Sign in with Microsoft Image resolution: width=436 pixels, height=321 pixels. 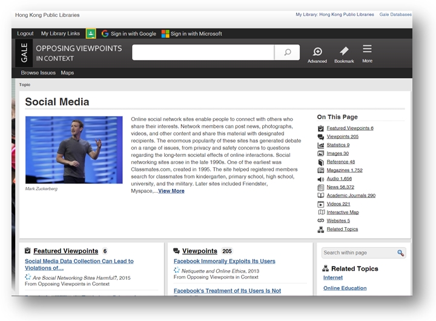pyautogui.click(x=191, y=34)
